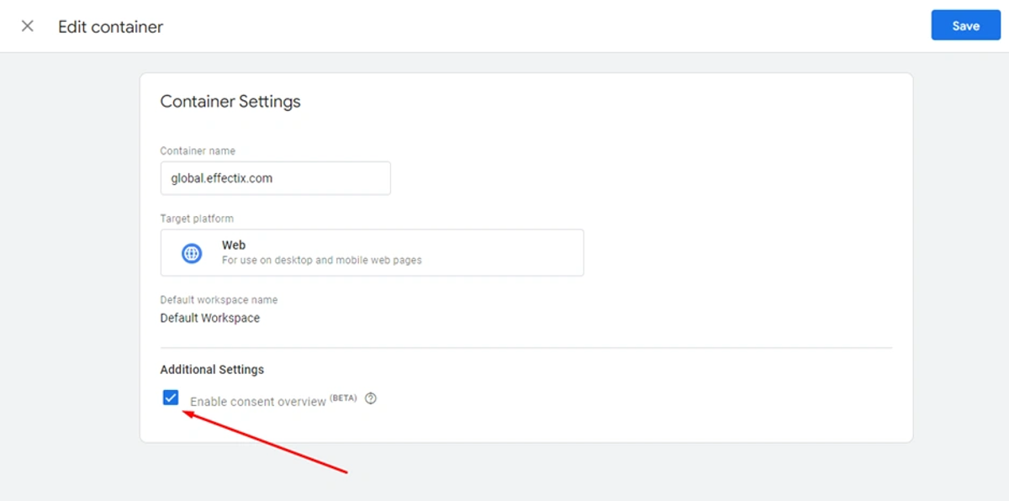Click the Default Workspace text
Viewport: 1009px width, 501px height.
(210, 318)
